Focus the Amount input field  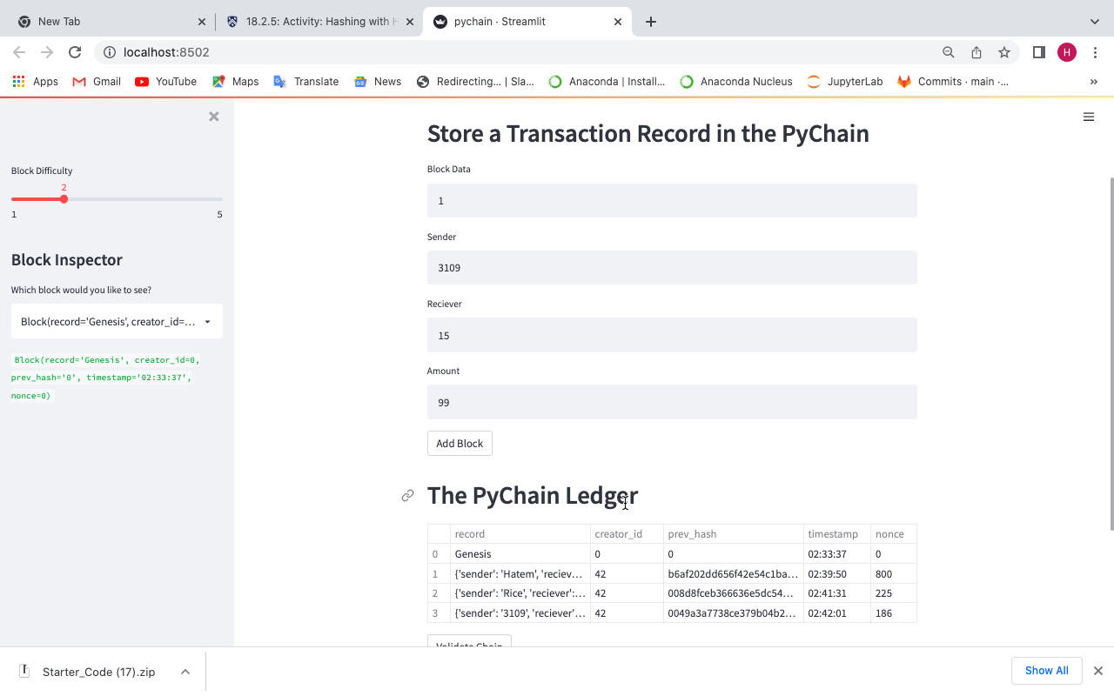672,402
